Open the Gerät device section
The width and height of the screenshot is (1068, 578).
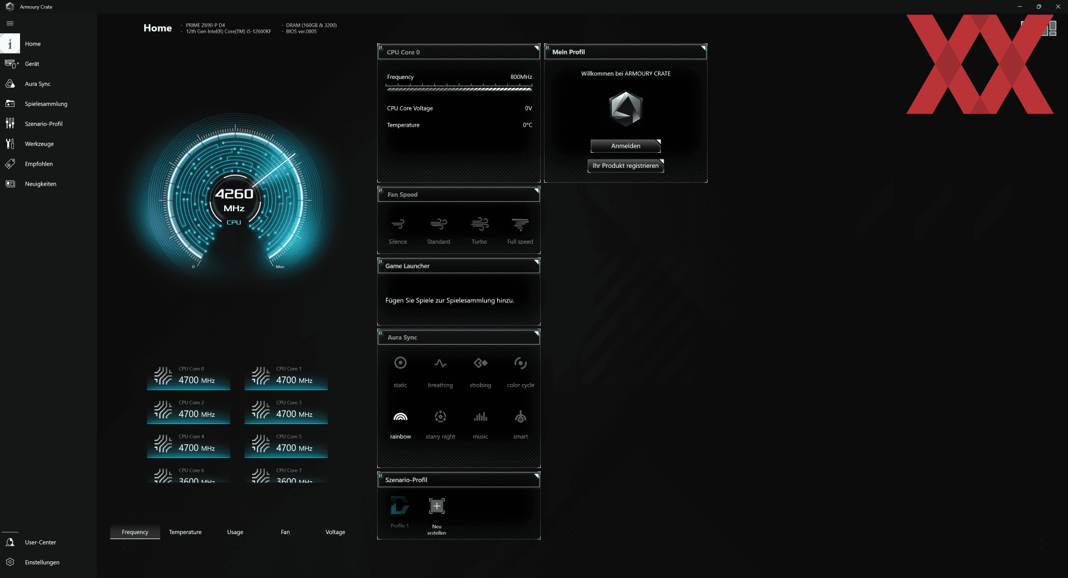pos(32,64)
